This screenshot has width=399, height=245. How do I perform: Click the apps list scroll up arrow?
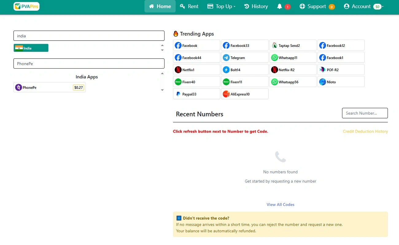[162, 73]
